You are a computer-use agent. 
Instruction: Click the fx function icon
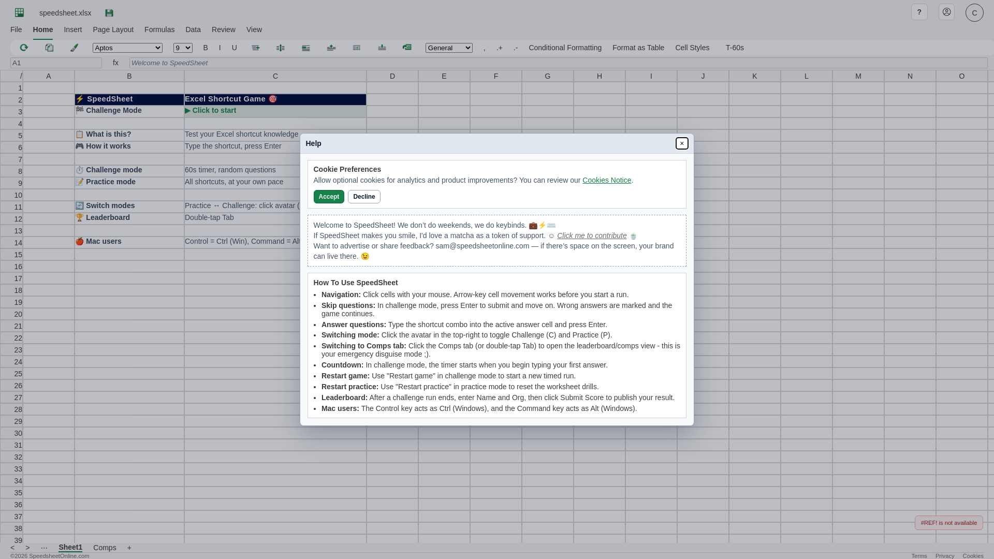(x=115, y=63)
